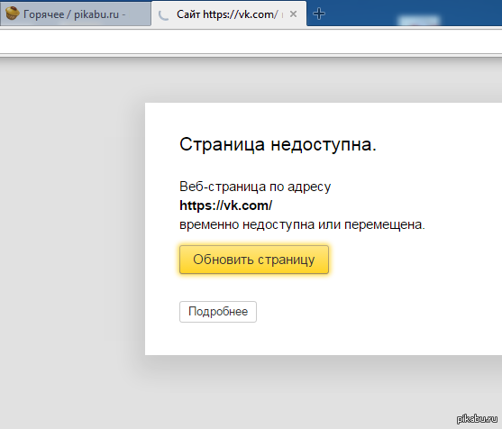Screen dimensions: 502x429
Task: Click the text временно недоступна или перемещена
Action: pos(302,224)
